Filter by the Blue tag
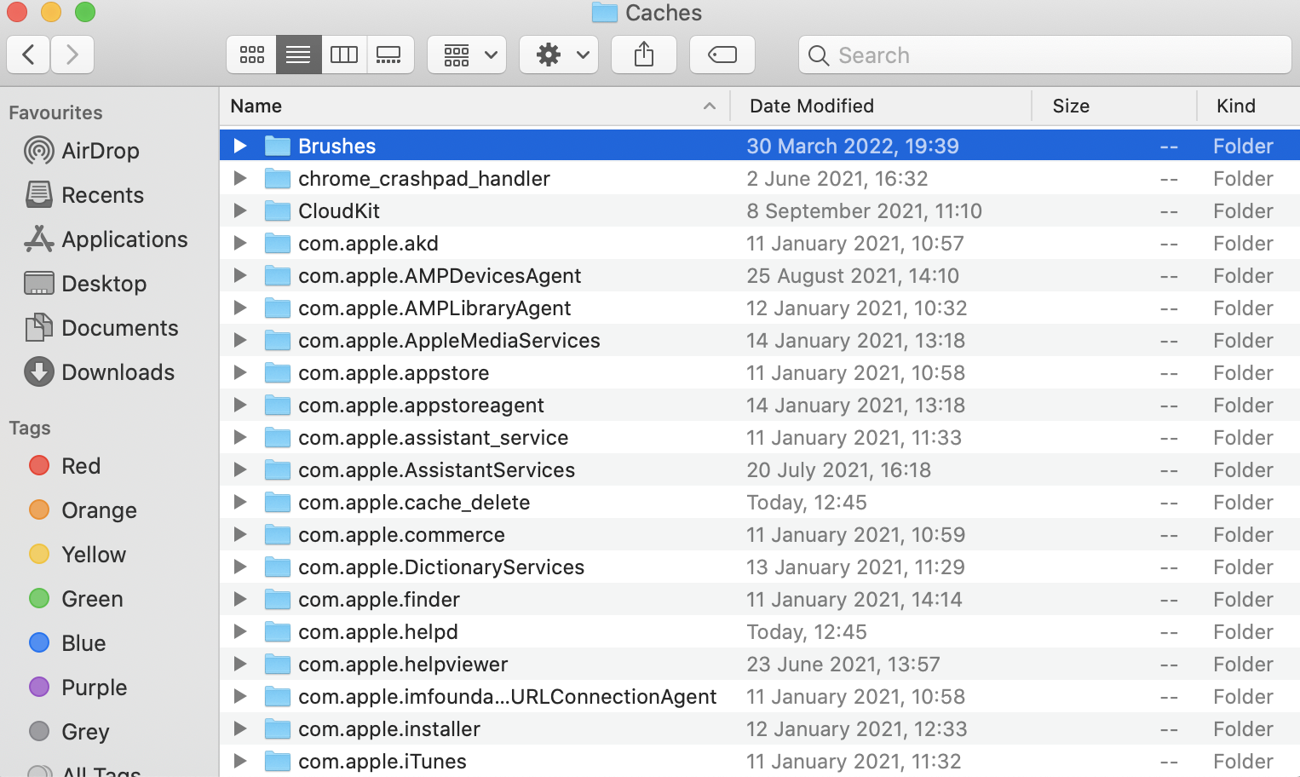Image resolution: width=1300 pixels, height=777 pixels. tap(67, 643)
